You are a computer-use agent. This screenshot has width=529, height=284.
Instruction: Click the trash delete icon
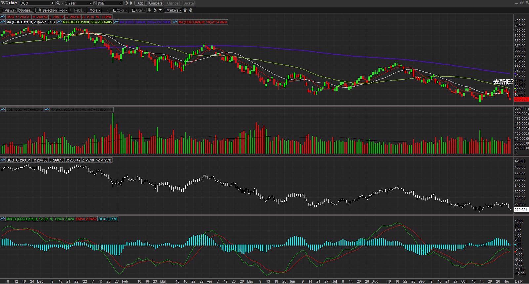(185, 10)
